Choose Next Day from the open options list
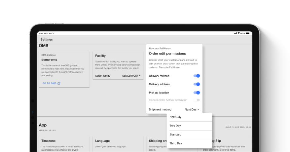The image size is (290, 152). (175, 117)
